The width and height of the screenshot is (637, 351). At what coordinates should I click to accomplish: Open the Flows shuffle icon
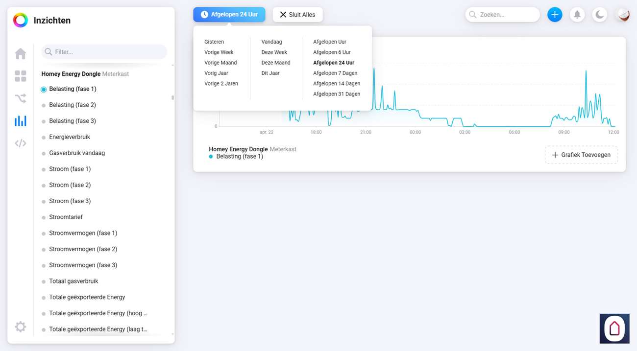pyautogui.click(x=20, y=98)
